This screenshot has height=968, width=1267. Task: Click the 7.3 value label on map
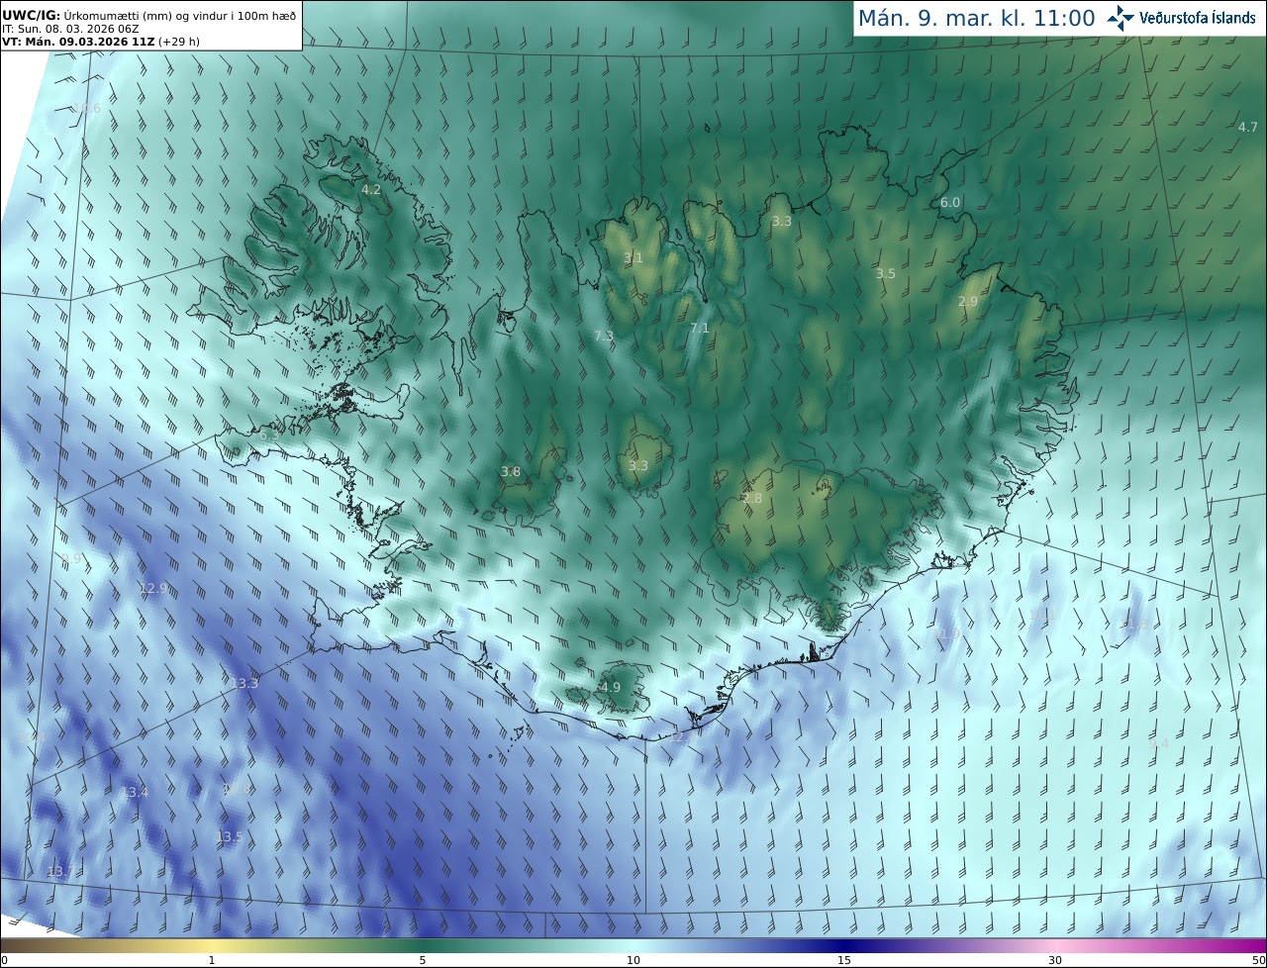(604, 337)
